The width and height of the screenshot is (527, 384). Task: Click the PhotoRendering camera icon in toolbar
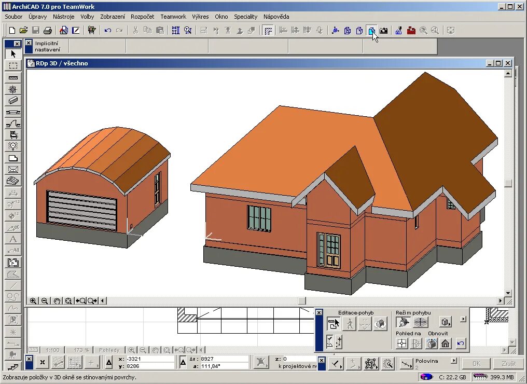coord(383,31)
